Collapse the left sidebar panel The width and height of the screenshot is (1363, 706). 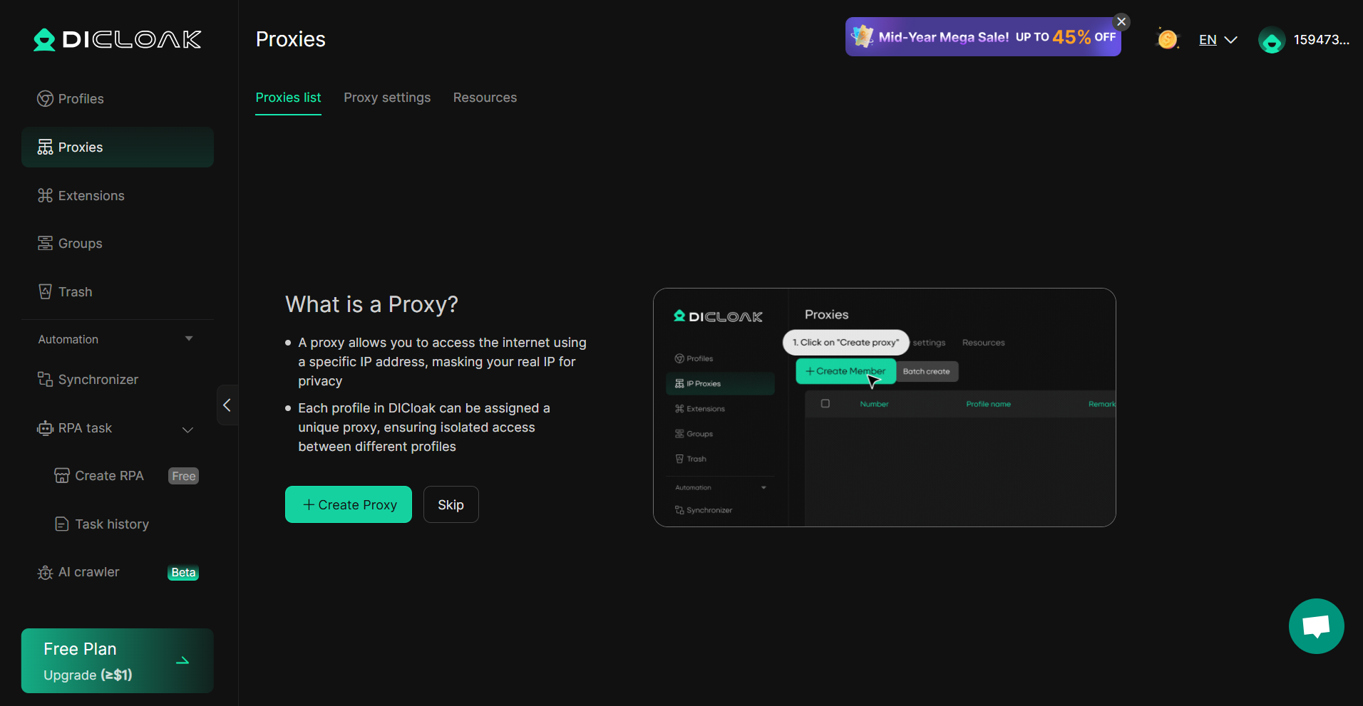[227, 405]
